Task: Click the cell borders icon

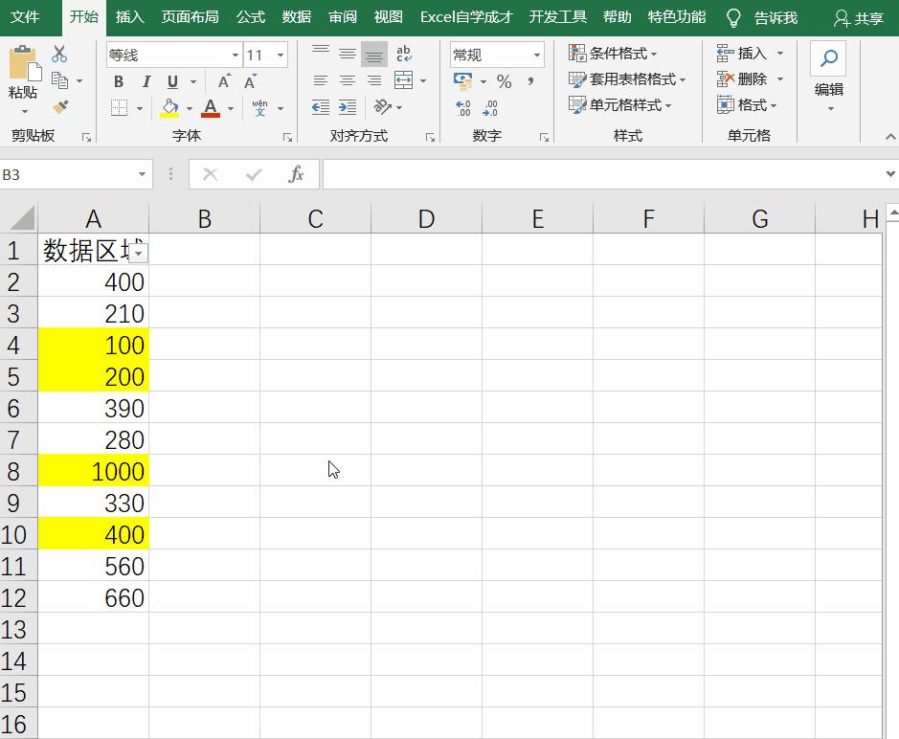Action: [x=119, y=108]
